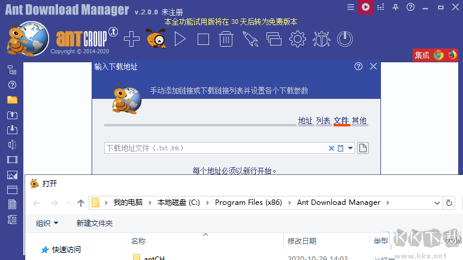Expand chevron after 我的电脑 breadcrumb

click(x=150, y=203)
